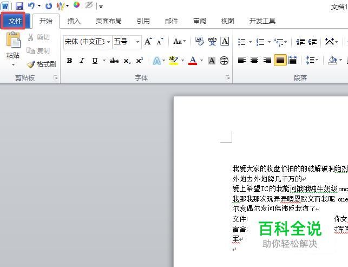Expand the 粘贴 options arrow

pyautogui.click(x=13, y=65)
